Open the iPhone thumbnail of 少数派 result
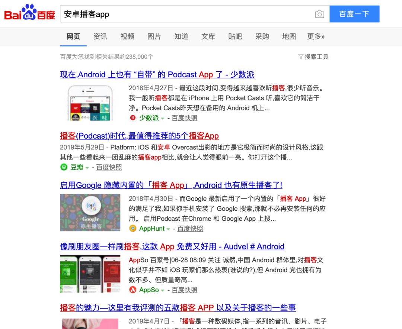The image size is (402, 329). point(90,102)
